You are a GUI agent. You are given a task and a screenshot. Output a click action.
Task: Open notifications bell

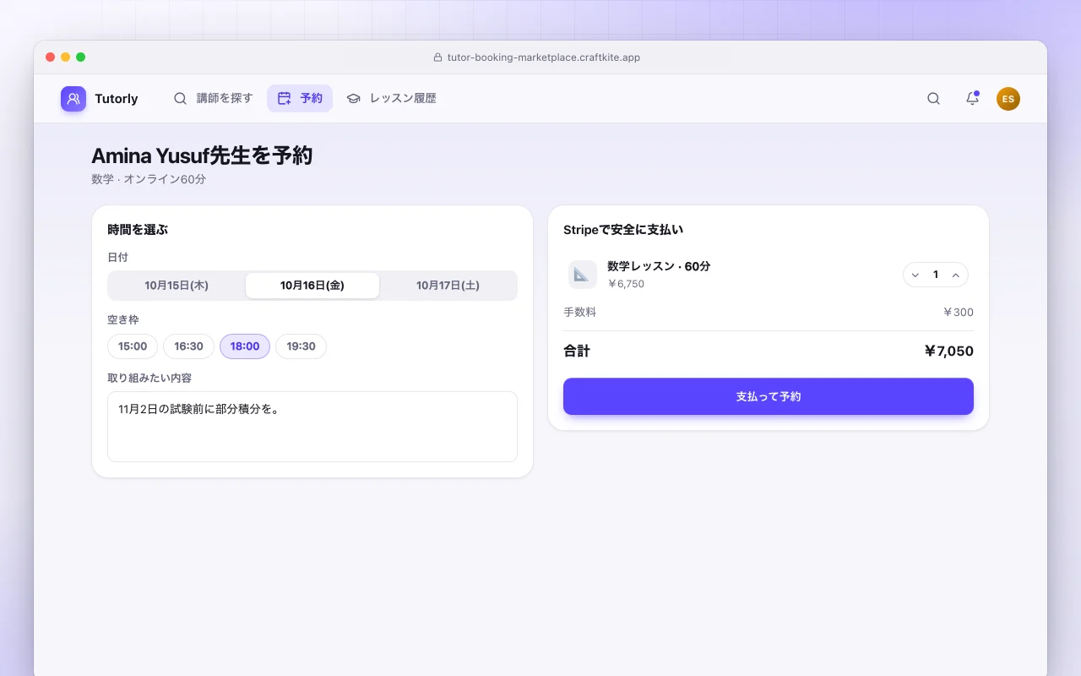click(x=972, y=99)
